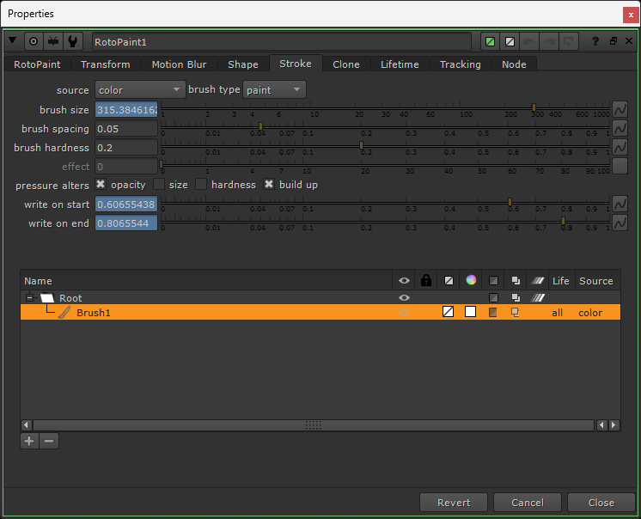This screenshot has width=641, height=519.
Task: Open the Clone tab
Action: [x=346, y=64]
